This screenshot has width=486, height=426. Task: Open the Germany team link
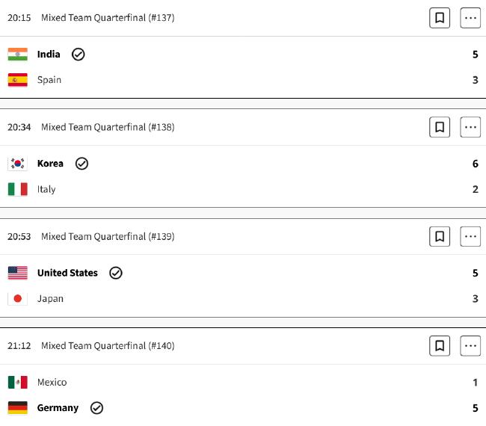click(58, 408)
